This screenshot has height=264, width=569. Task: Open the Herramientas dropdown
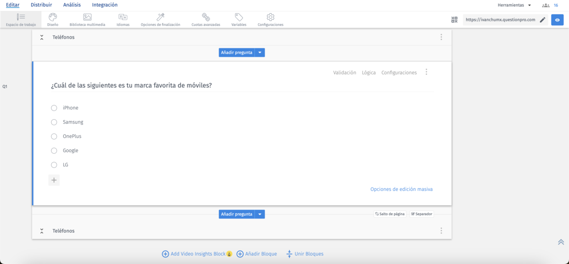(x=514, y=5)
